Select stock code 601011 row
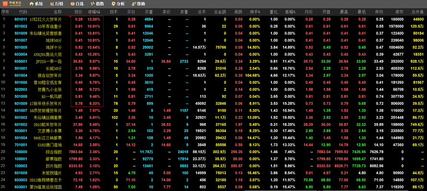 (213, 19)
